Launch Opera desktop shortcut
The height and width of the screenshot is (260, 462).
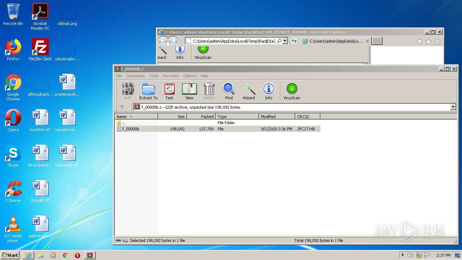click(x=13, y=121)
